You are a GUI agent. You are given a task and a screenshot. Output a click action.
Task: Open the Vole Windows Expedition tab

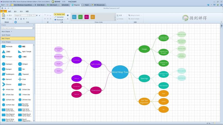(x=22, y=5)
